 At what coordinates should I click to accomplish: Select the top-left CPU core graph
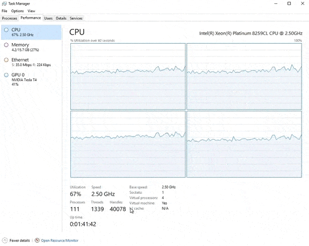[x=128, y=77]
